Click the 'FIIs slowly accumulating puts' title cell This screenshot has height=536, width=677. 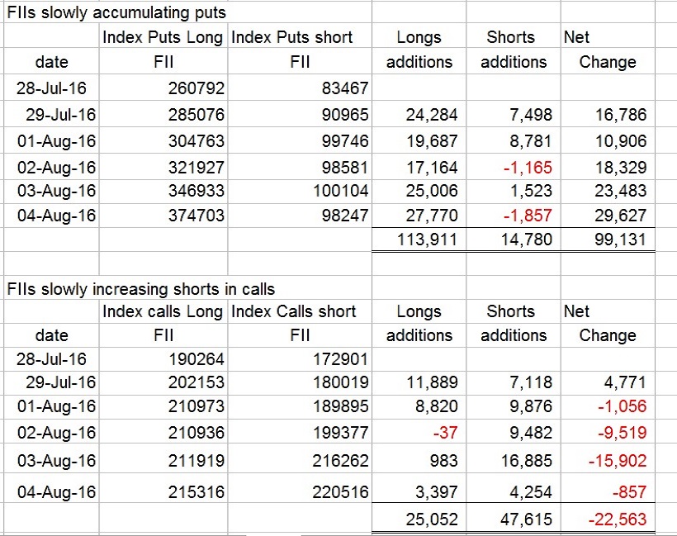[116, 12]
